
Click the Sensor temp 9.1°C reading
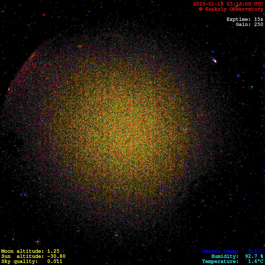233,251
